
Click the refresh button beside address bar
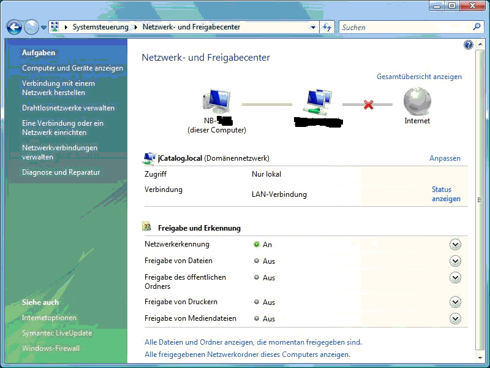pyautogui.click(x=327, y=27)
